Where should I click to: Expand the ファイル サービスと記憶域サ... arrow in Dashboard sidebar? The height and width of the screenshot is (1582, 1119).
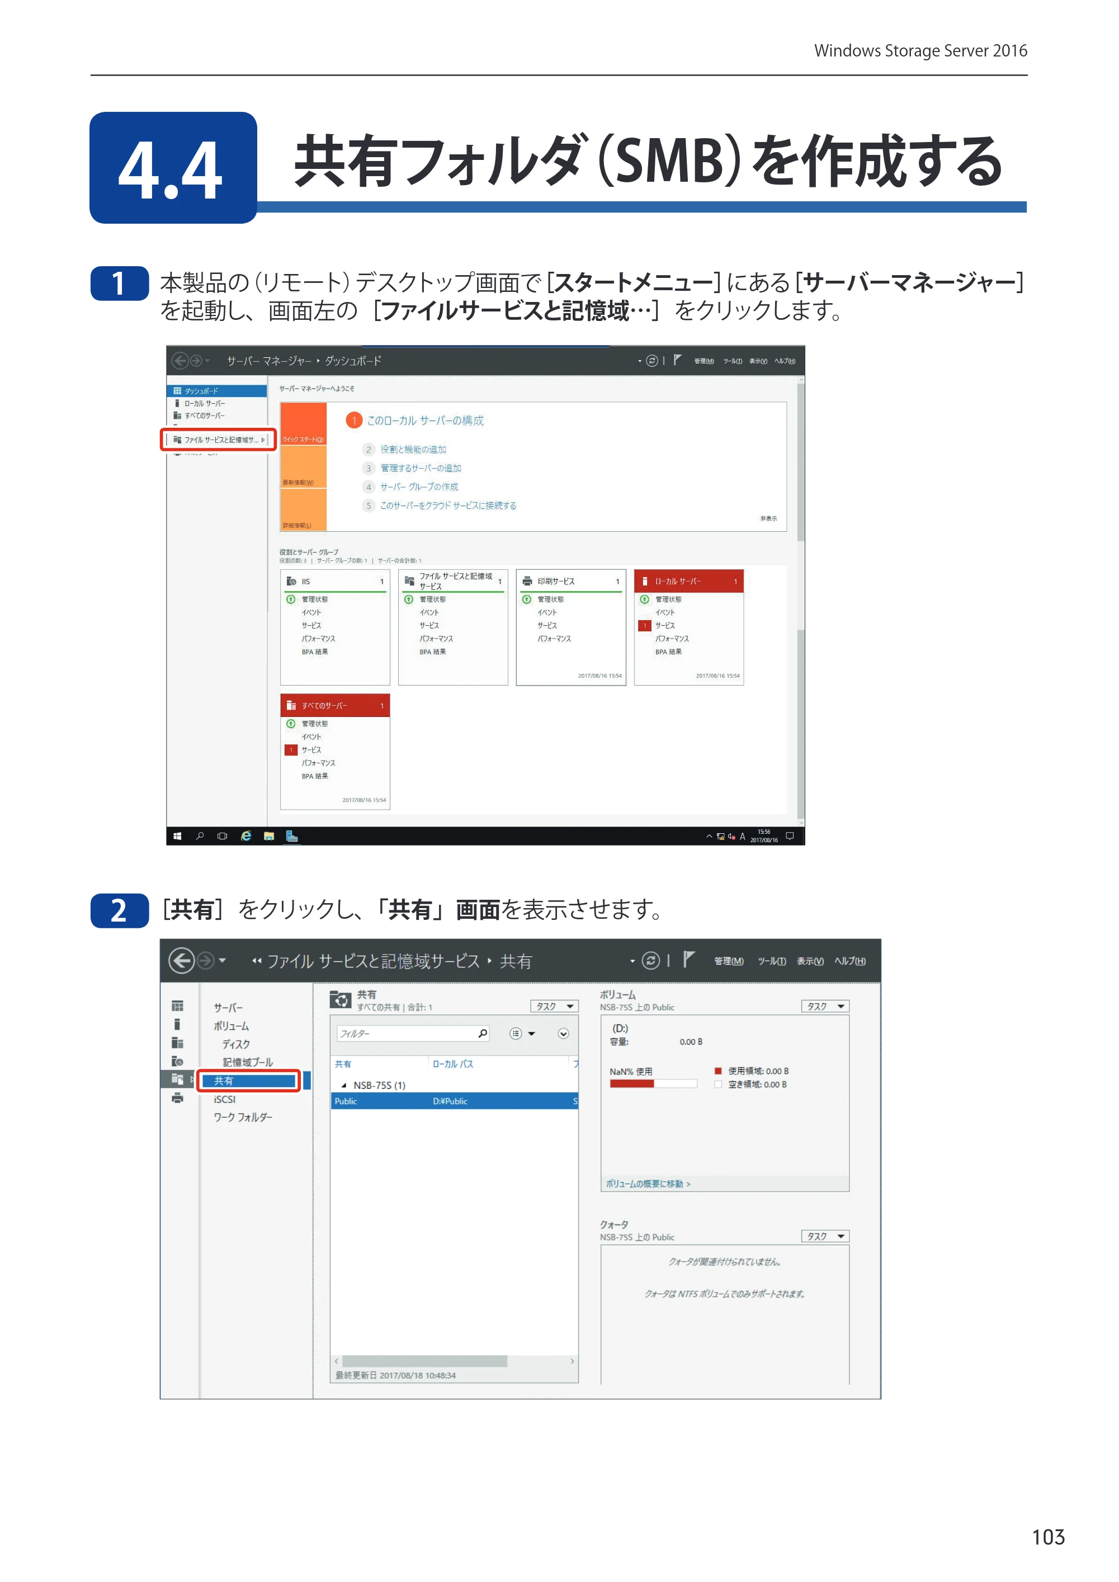click(x=263, y=440)
